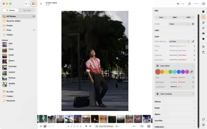Open the profile browser grid icon
This screenshot has height=129, width=207.
pyautogui.click(x=193, y=24)
